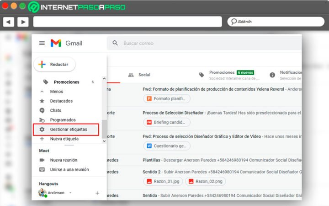This screenshot has width=329, height=206.
Task: Click the sidebar scrollbar down arrow
Action: [x=104, y=141]
